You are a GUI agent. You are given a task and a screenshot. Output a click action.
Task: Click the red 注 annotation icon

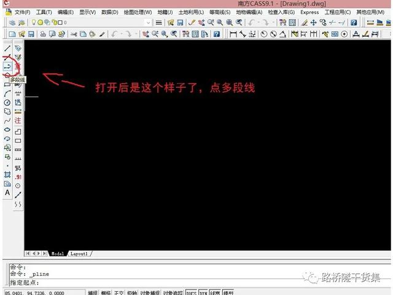tap(18, 120)
